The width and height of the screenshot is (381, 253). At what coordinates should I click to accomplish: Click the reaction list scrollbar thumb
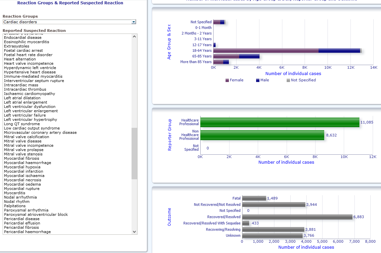pyautogui.click(x=135, y=153)
